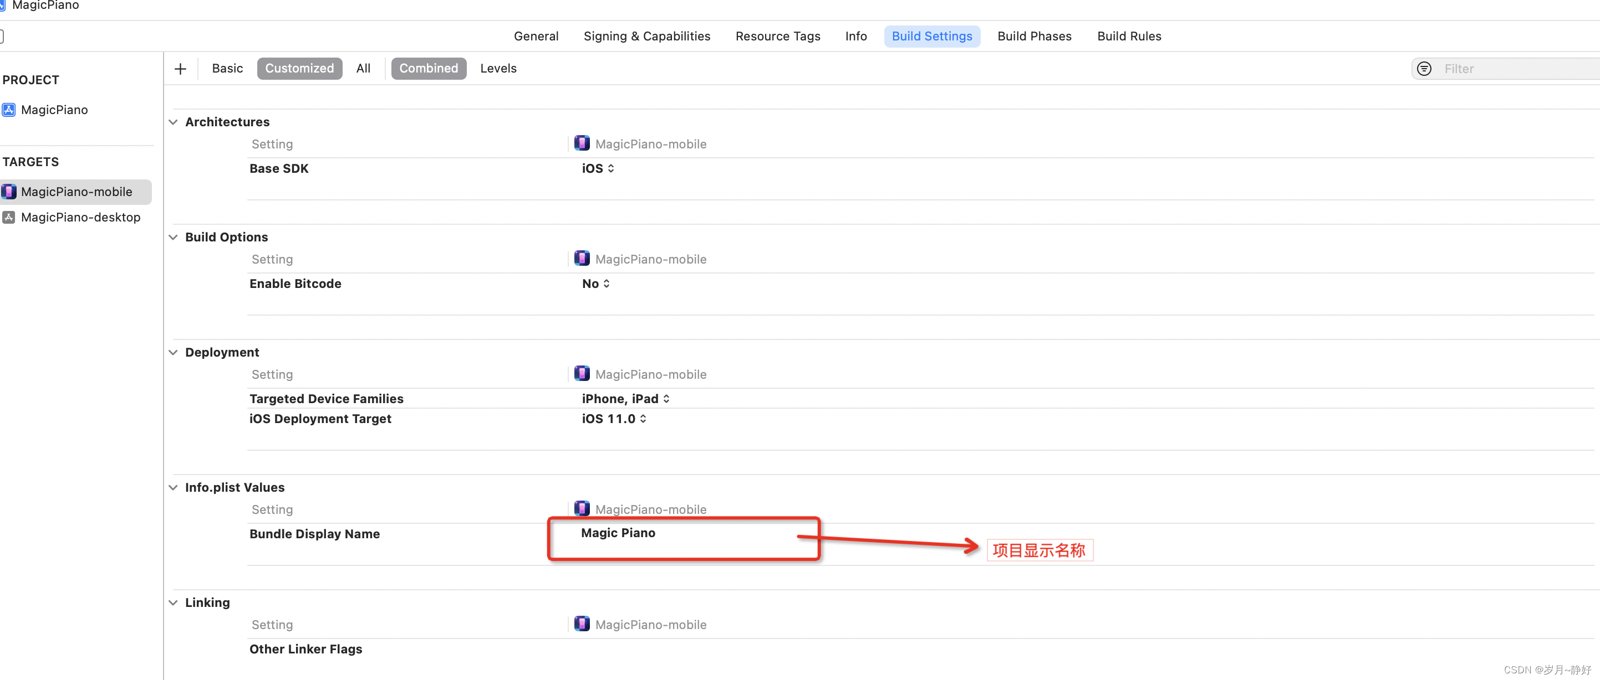Click the Linking section title

pyautogui.click(x=207, y=602)
